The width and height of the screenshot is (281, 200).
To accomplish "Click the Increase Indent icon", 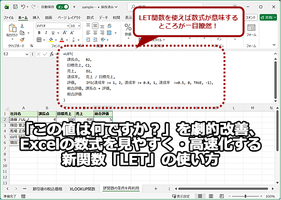I will pos(95,40).
